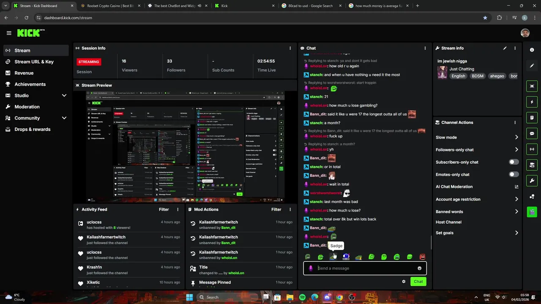The width and height of the screenshot is (541, 304).
Task: Switch to Roobet Crypto Casino browser tab
Action: 111,6
